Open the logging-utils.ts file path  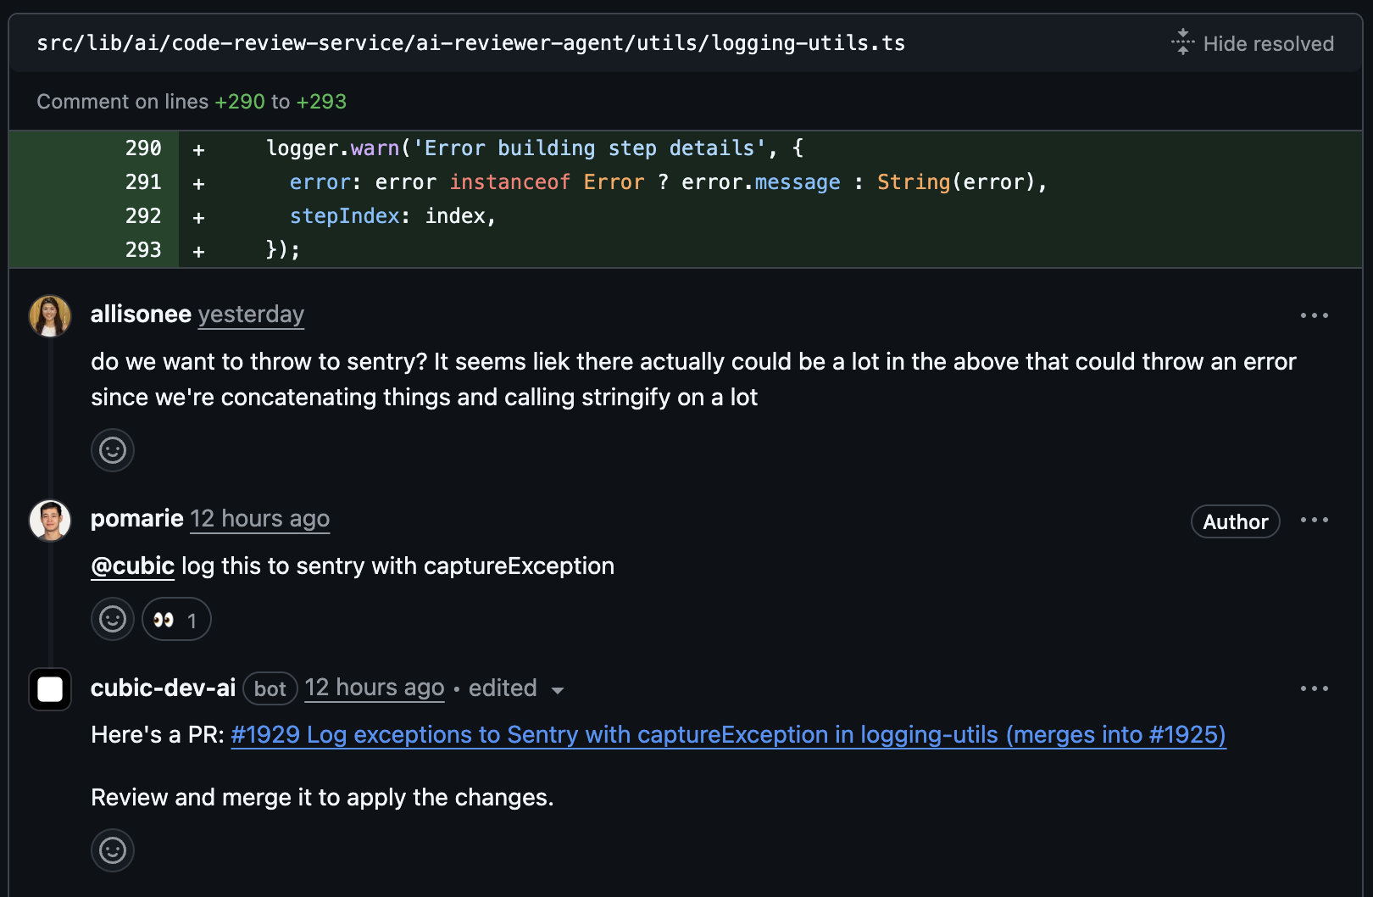pyautogui.click(x=470, y=43)
